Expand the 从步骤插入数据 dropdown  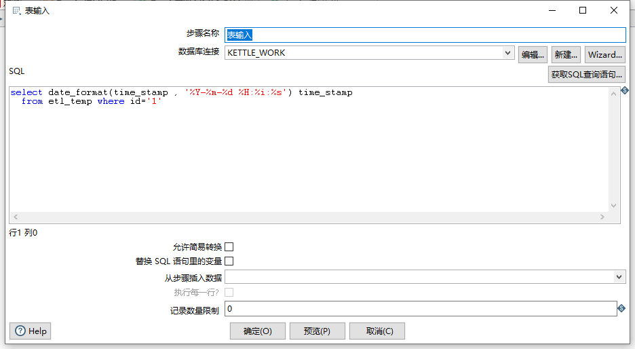(619, 277)
